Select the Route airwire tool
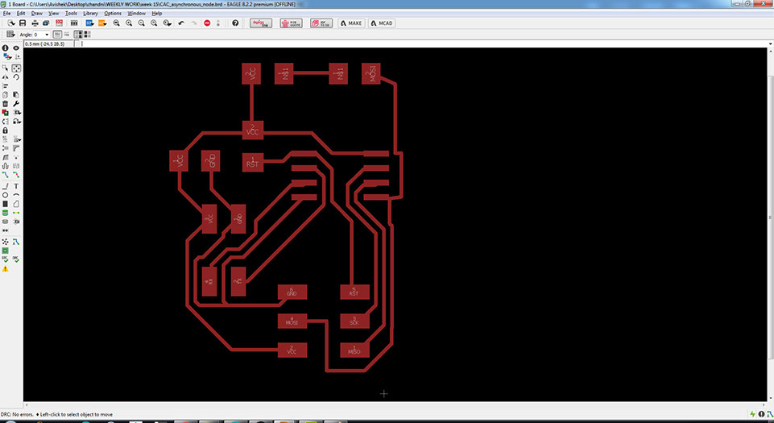The width and height of the screenshot is (774, 423). (x=5, y=175)
